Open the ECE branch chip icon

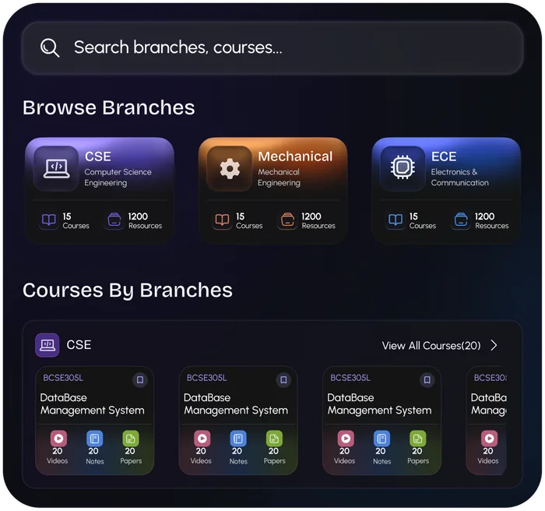point(403,168)
